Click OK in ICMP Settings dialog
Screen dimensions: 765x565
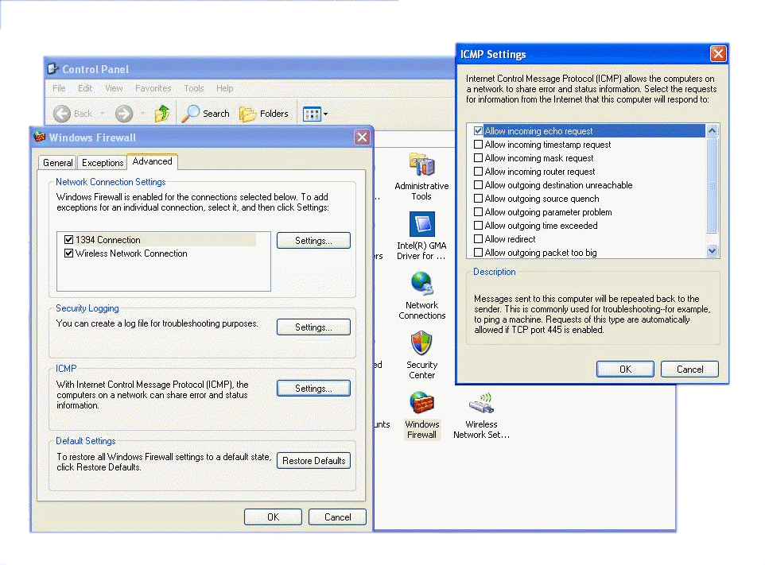coord(625,369)
